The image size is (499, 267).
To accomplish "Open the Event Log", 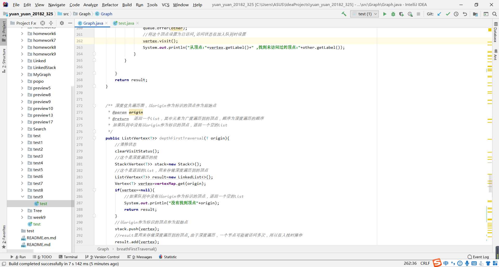I will pyautogui.click(x=478, y=257).
